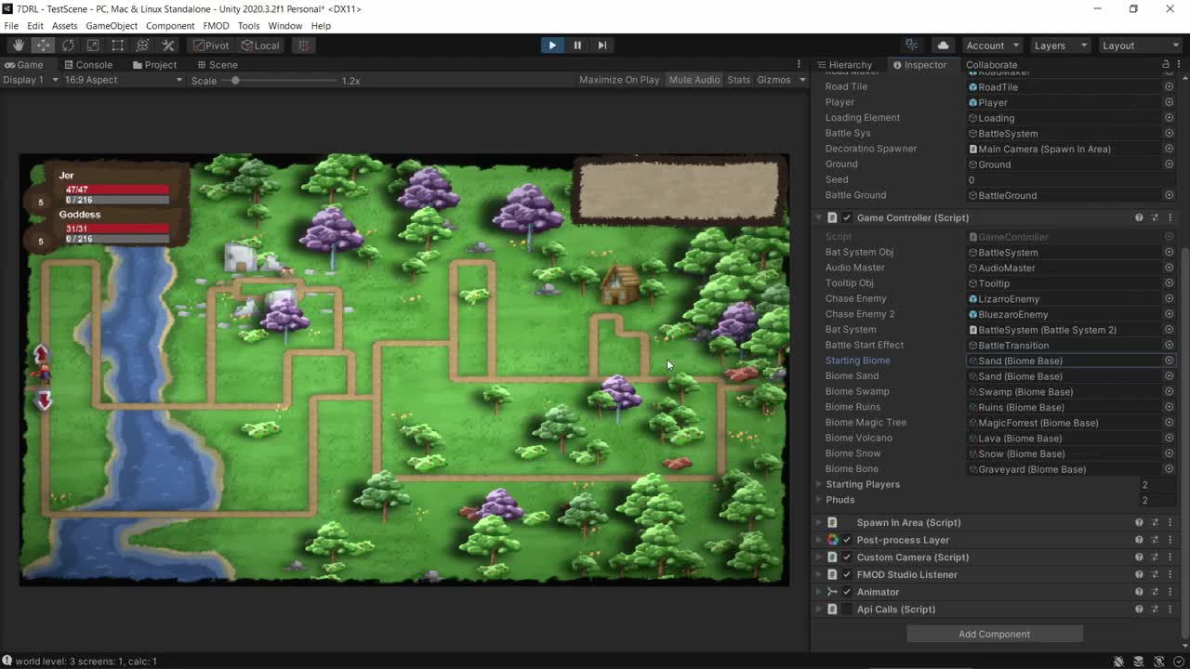Open Collab services icon
The height and width of the screenshot is (669, 1190).
pyautogui.click(x=912, y=45)
